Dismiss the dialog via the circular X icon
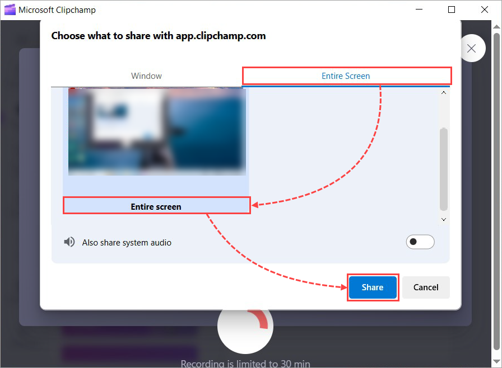Image resolution: width=502 pixels, height=368 pixels. tap(472, 48)
